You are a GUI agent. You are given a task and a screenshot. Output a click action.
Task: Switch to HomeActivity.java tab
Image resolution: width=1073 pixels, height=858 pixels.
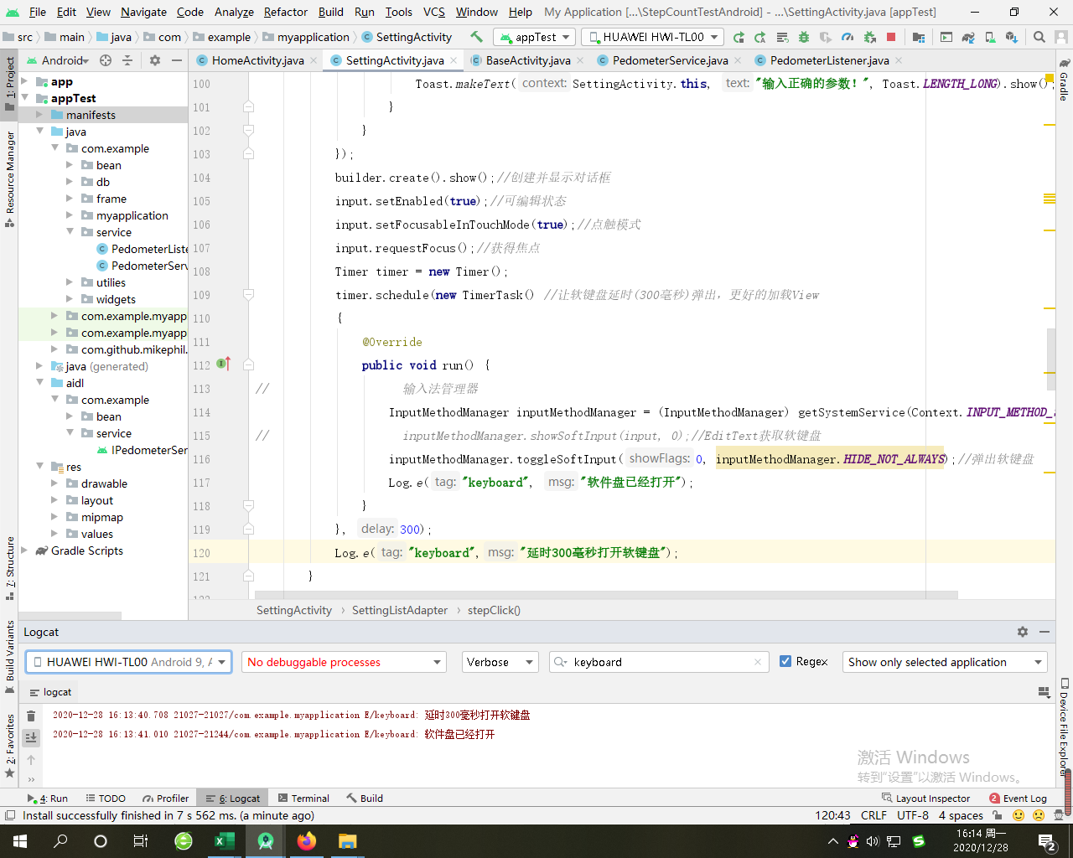click(257, 60)
